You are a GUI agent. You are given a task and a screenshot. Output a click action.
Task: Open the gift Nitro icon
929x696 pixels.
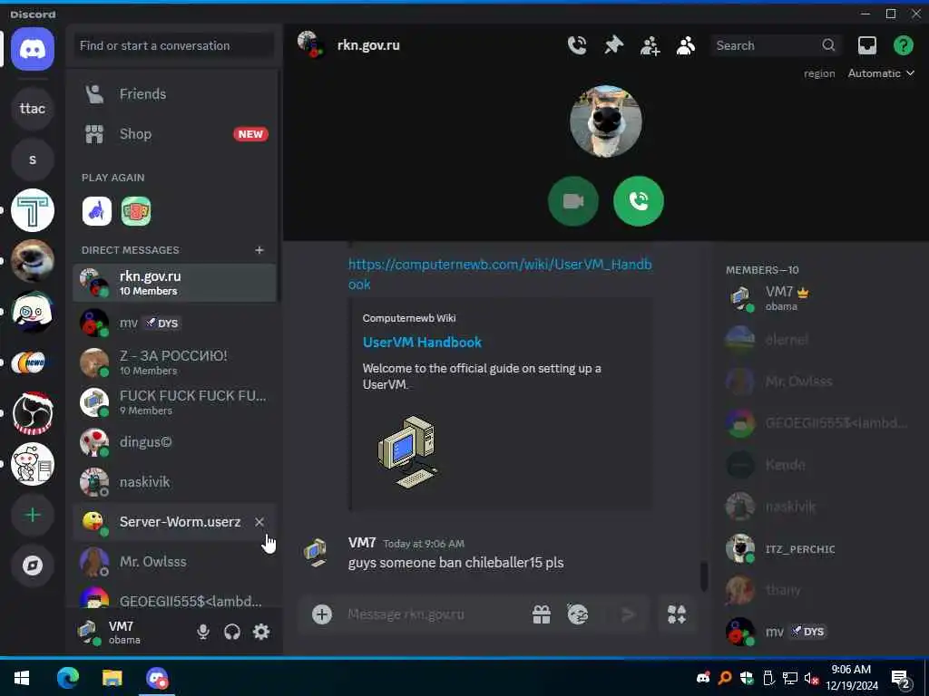pos(542,614)
